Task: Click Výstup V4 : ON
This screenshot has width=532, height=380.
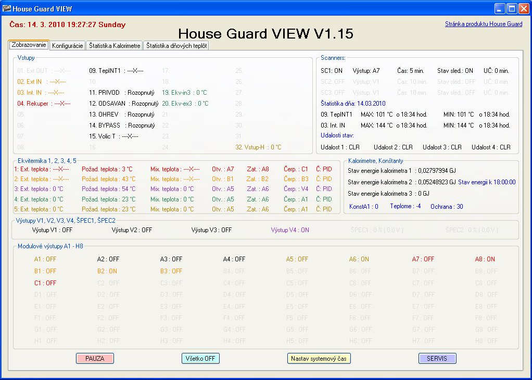Action: point(290,230)
